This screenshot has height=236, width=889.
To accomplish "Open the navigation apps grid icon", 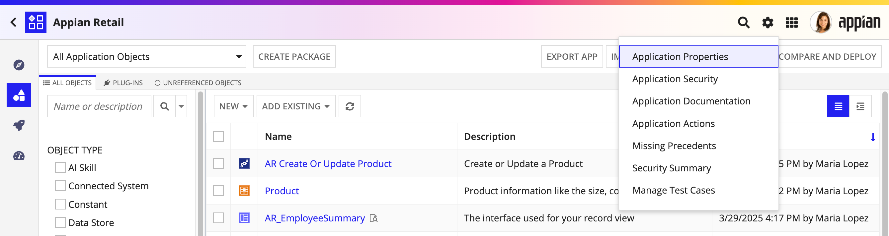I will [792, 23].
